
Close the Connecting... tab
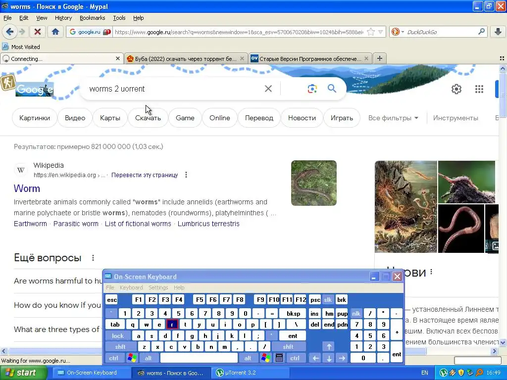(x=118, y=58)
